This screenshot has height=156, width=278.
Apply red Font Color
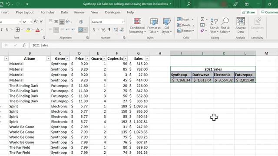(37, 30)
